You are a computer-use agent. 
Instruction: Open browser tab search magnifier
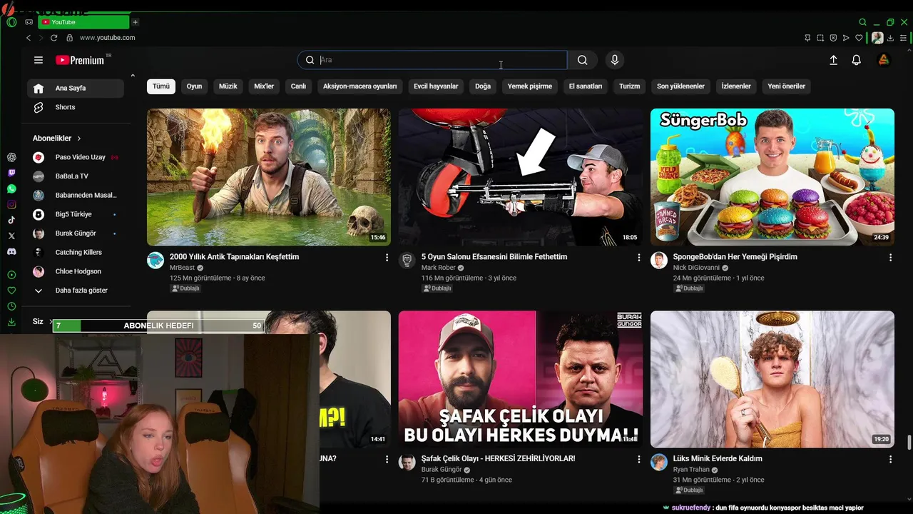coord(862,22)
